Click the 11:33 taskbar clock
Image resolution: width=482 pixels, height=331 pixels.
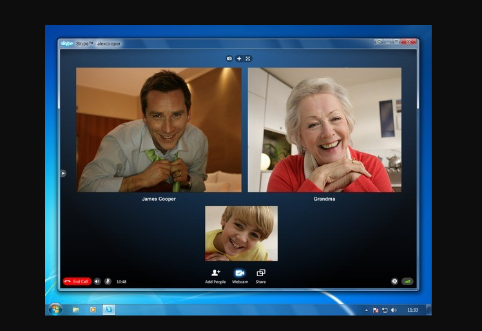(x=412, y=310)
